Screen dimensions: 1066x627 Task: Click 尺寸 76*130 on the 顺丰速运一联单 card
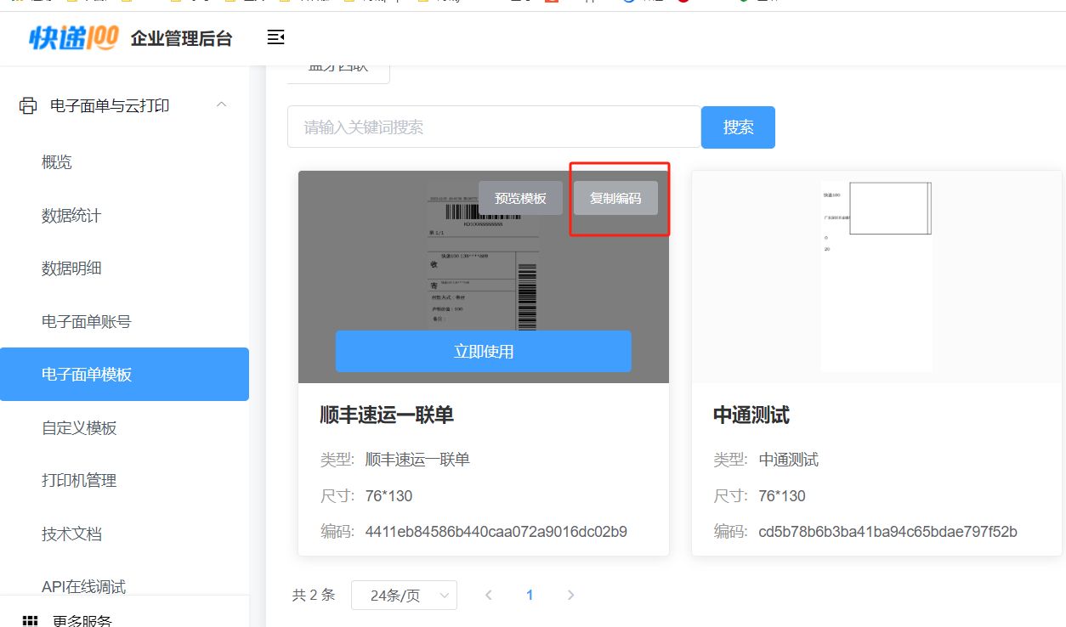click(x=366, y=495)
